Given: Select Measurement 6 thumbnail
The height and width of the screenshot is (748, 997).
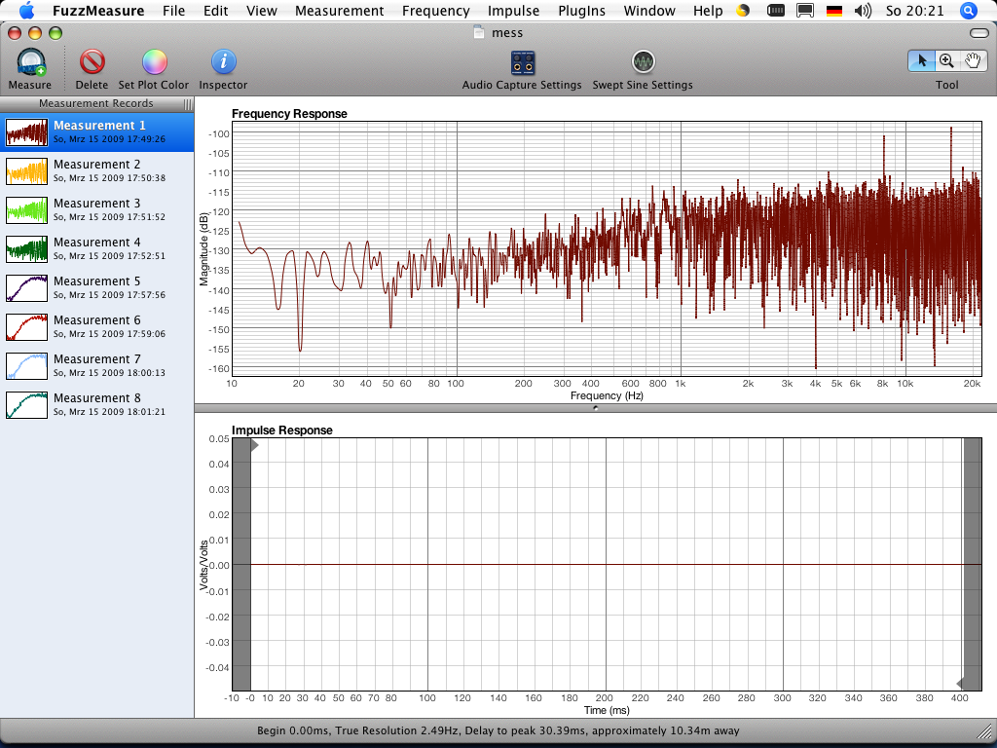Looking at the screenshot, I should click(x=26, y=327).
